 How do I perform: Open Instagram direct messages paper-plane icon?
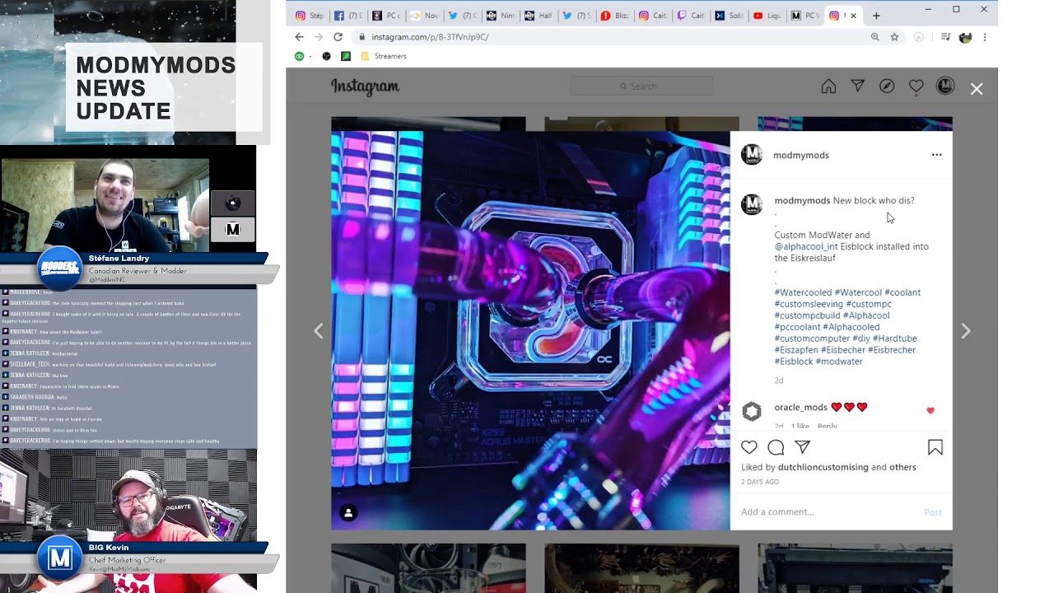click(x=857, y=86)
